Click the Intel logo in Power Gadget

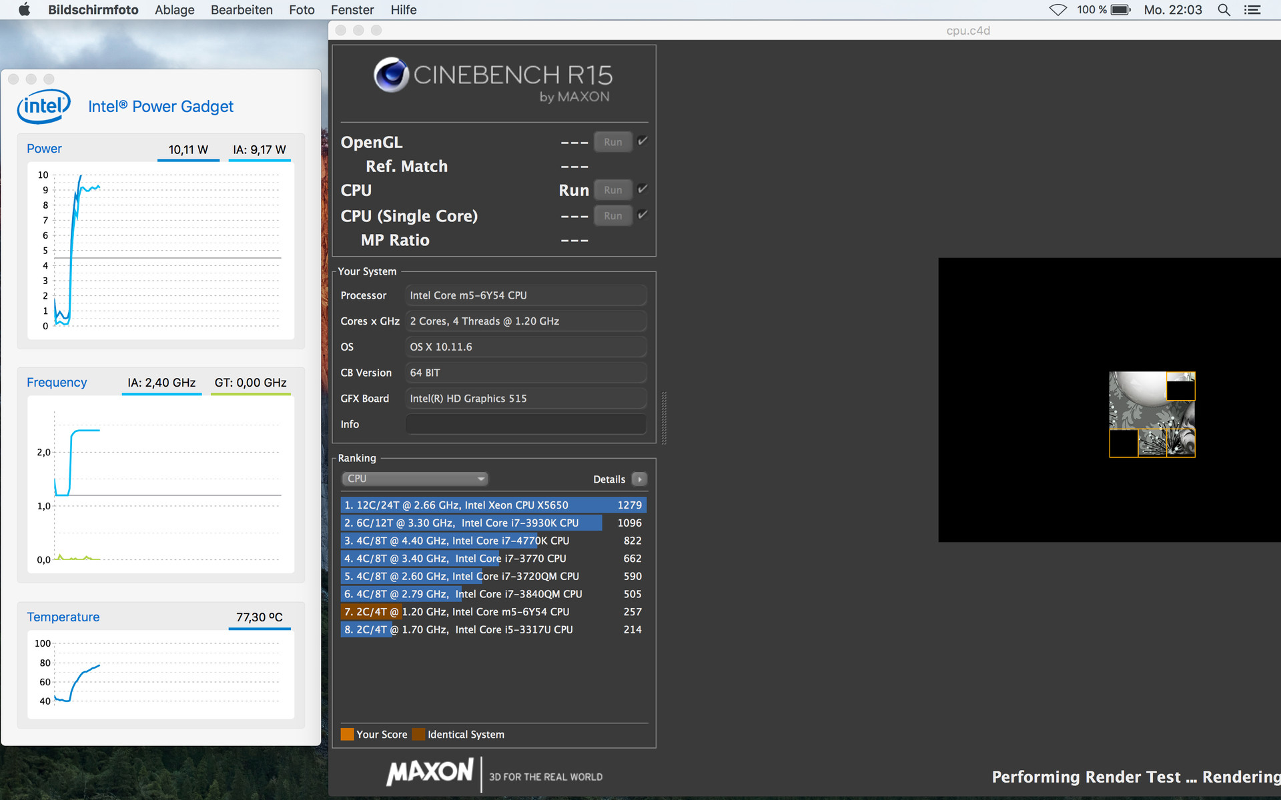(x=44, y=107)
